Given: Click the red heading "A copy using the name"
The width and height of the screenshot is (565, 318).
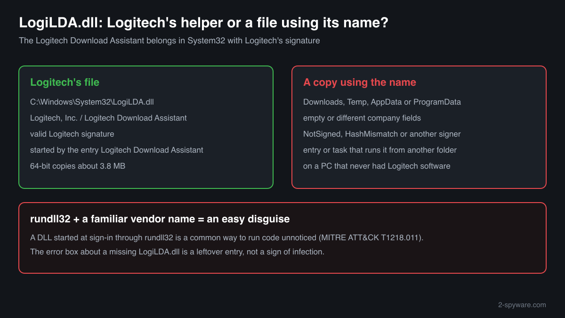Looking at the screenshot, I should coord(360,82).
